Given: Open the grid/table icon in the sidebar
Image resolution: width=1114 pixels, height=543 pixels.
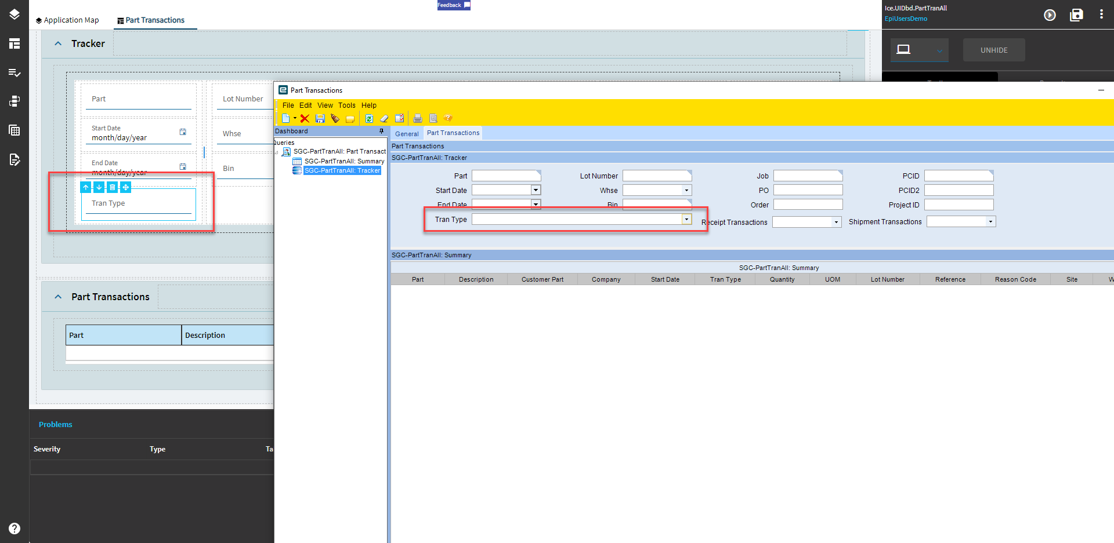Looking at the screenshot, I should click(15, 130).
